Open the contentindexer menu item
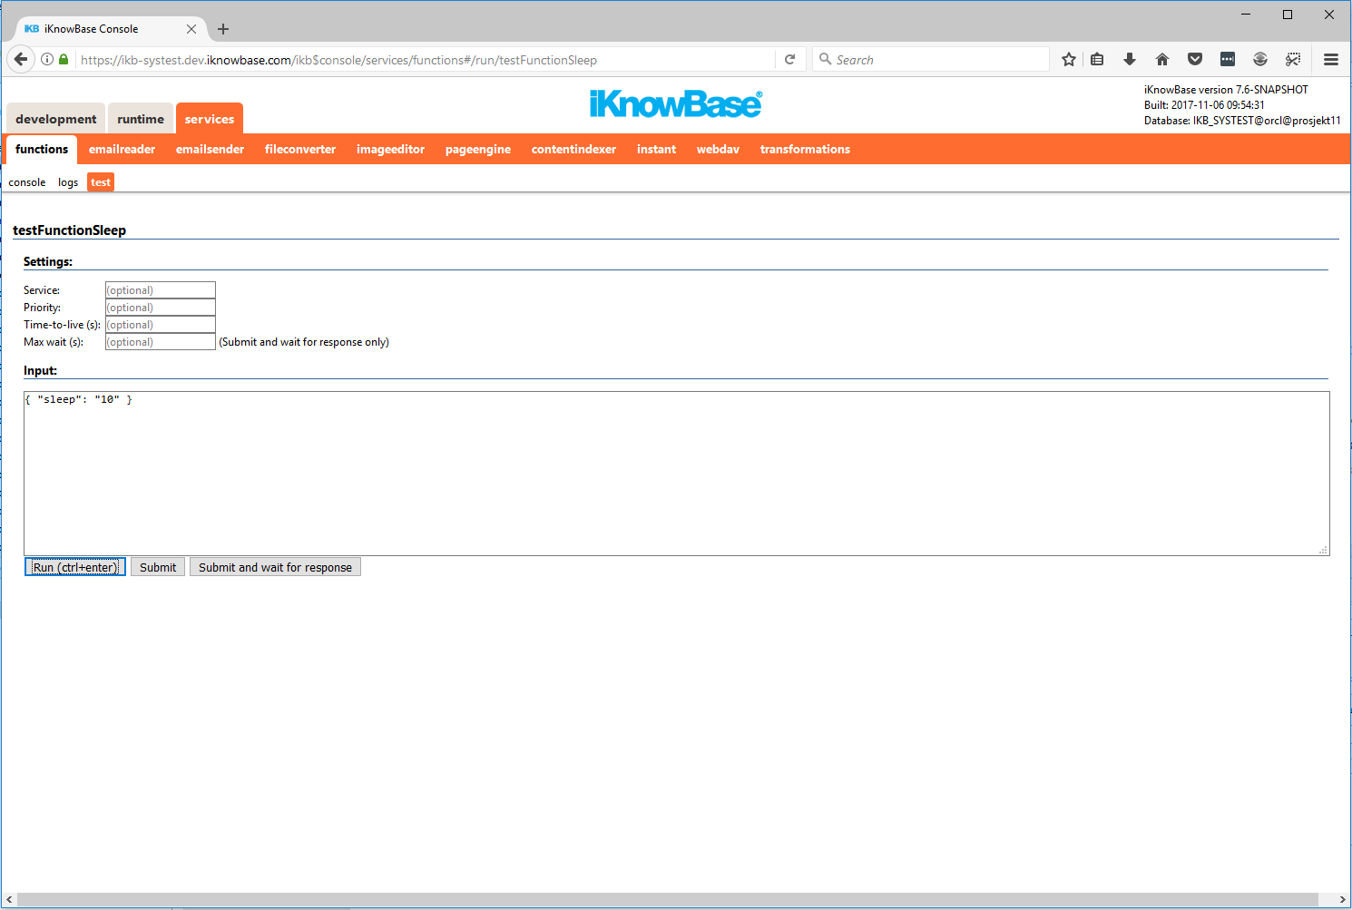Image resolution: width=1352 pixels, height=910 pixels. 573,149
